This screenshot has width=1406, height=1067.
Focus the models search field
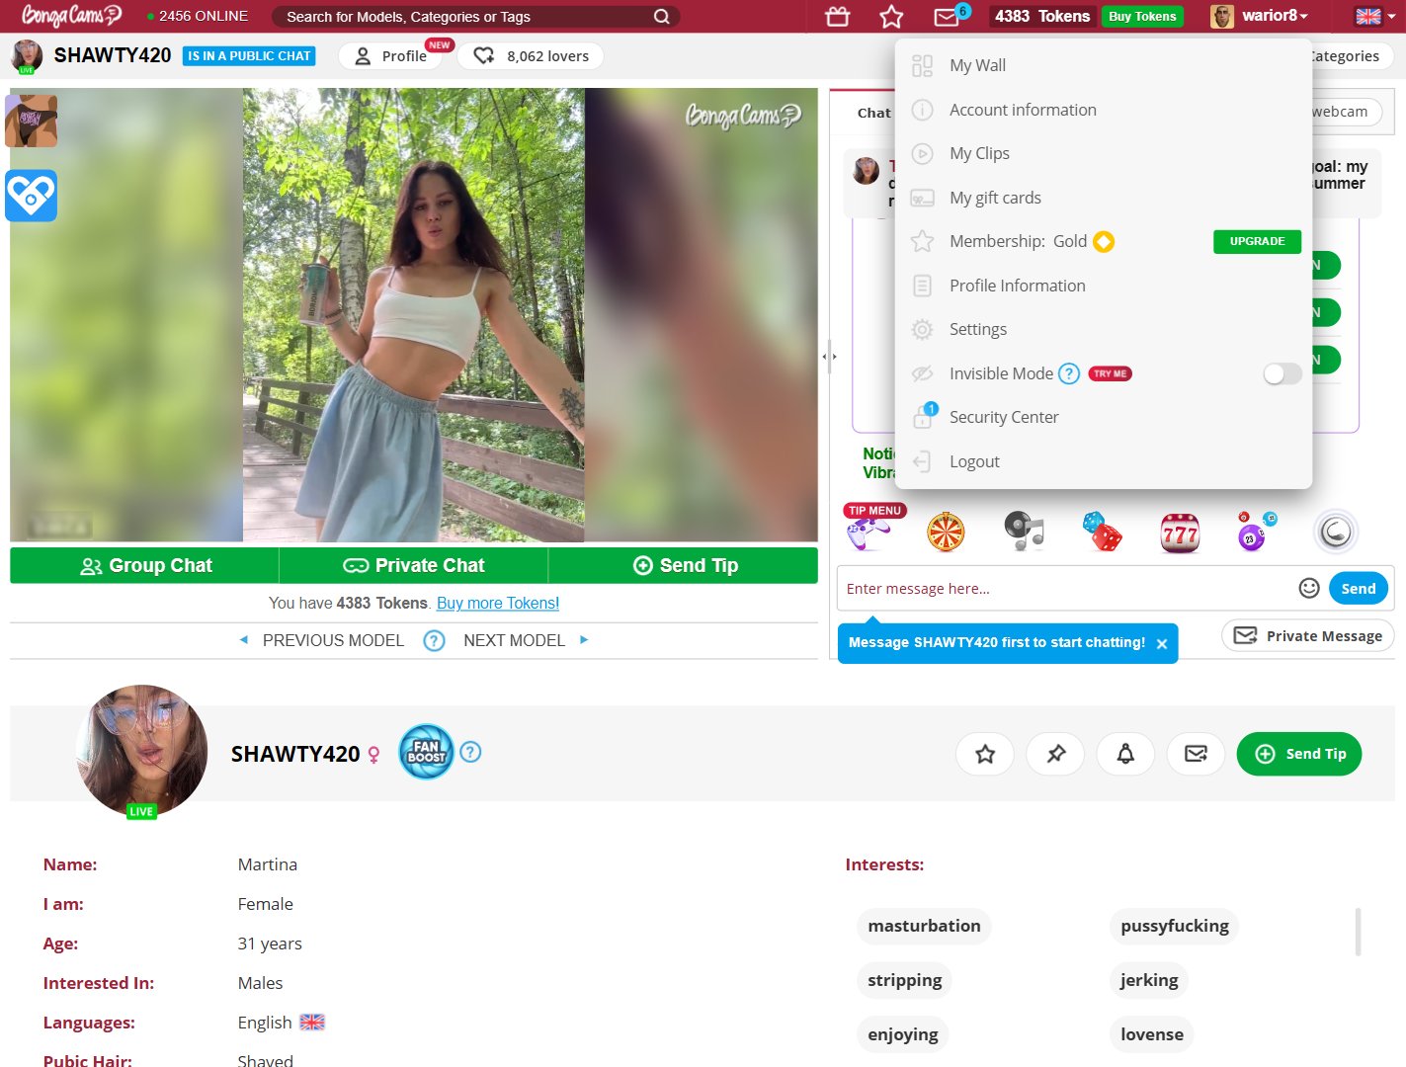[x=464, y=17]
